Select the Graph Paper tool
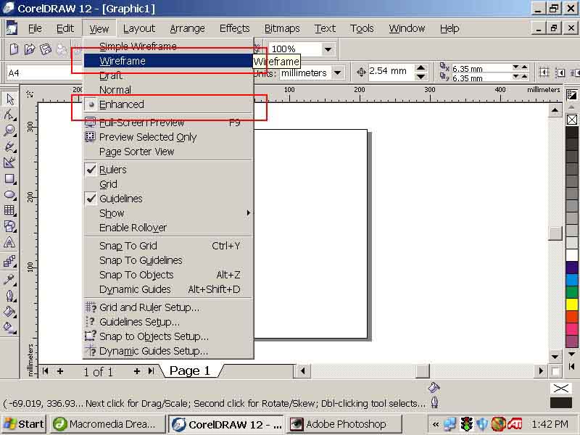 [9, 210]
